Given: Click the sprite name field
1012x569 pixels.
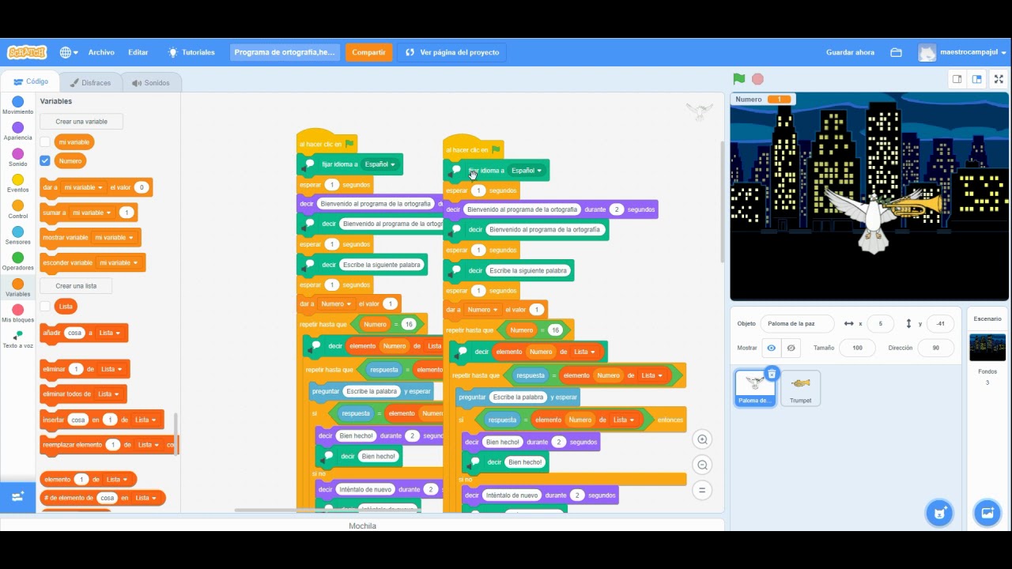Looking at the screenshot, I should [x=797, y=323].
